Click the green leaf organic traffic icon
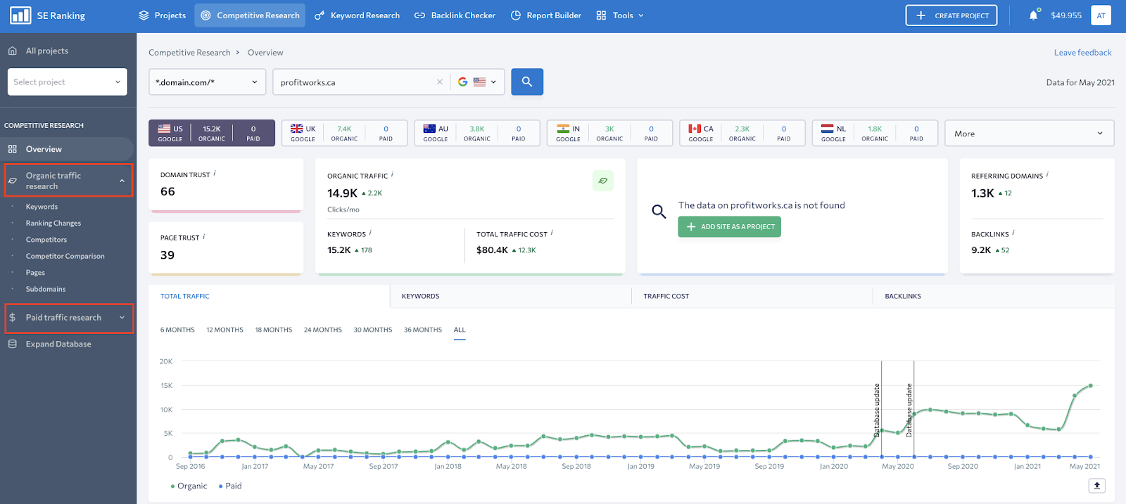Image resolution: width=1126 pixels, height=504 pixels. pos(603,181)
